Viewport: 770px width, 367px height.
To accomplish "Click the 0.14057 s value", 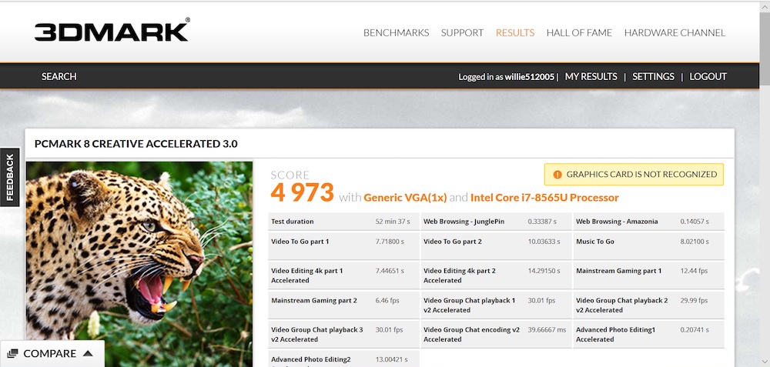I will tap(695, 222).
